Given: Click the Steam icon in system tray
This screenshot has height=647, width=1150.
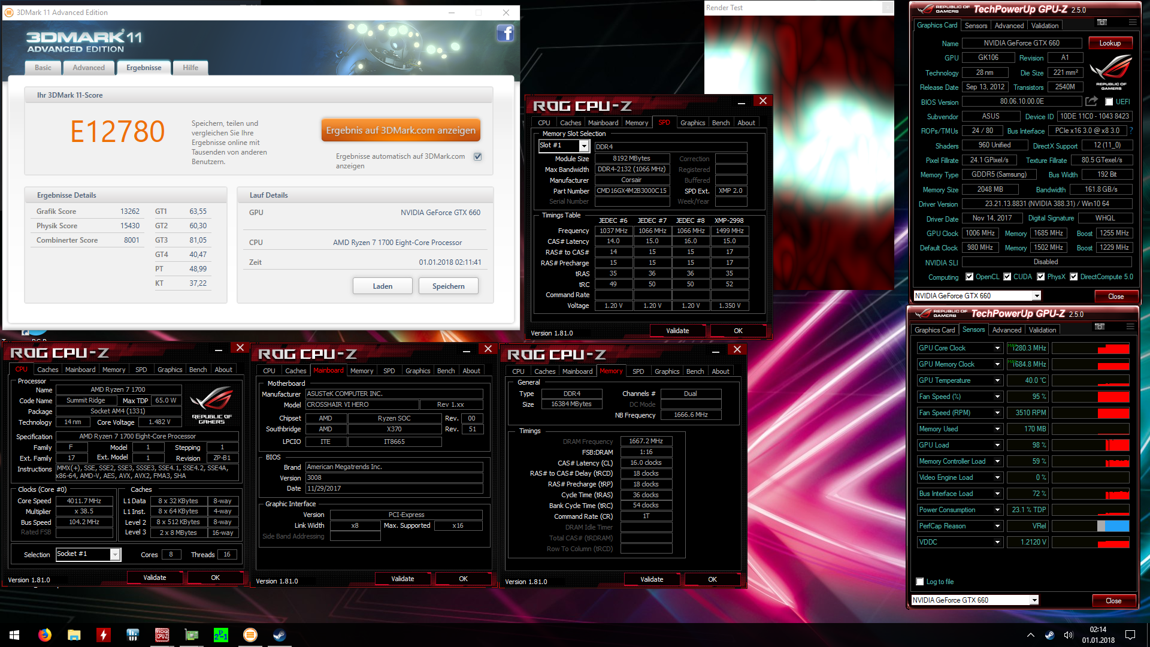Looking at the screenshot, I should point(1049,635).
